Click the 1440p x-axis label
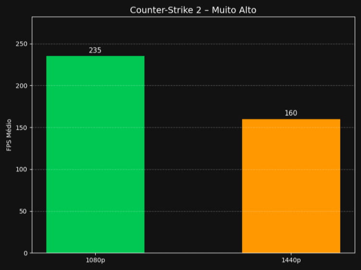Image resolution: width=361 pixels, height=270 pixels. click(291, 260)
